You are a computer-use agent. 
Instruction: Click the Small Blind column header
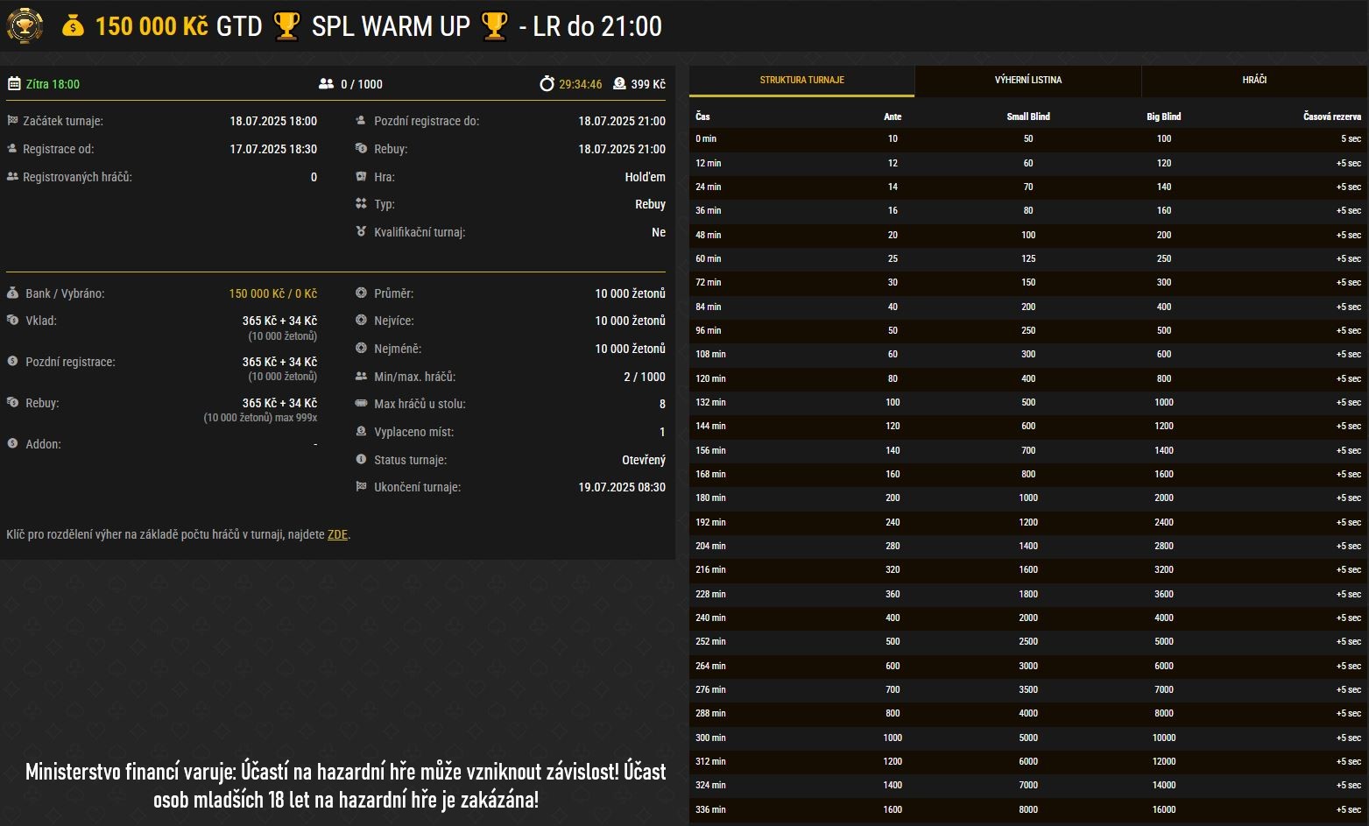click(x=1027, y=116)
